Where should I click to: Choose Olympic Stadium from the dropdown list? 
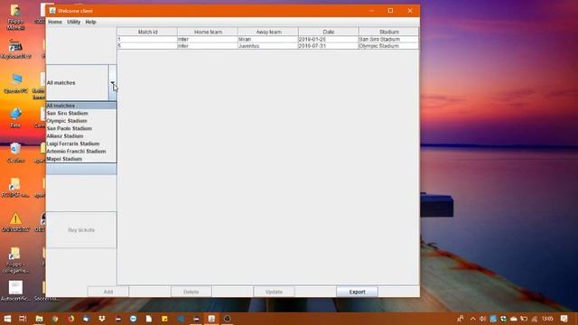[x=81, y=121]
